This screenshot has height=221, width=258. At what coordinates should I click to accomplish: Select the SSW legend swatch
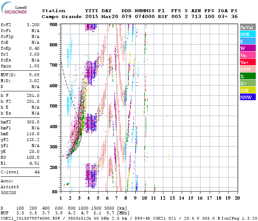[248, 69]
